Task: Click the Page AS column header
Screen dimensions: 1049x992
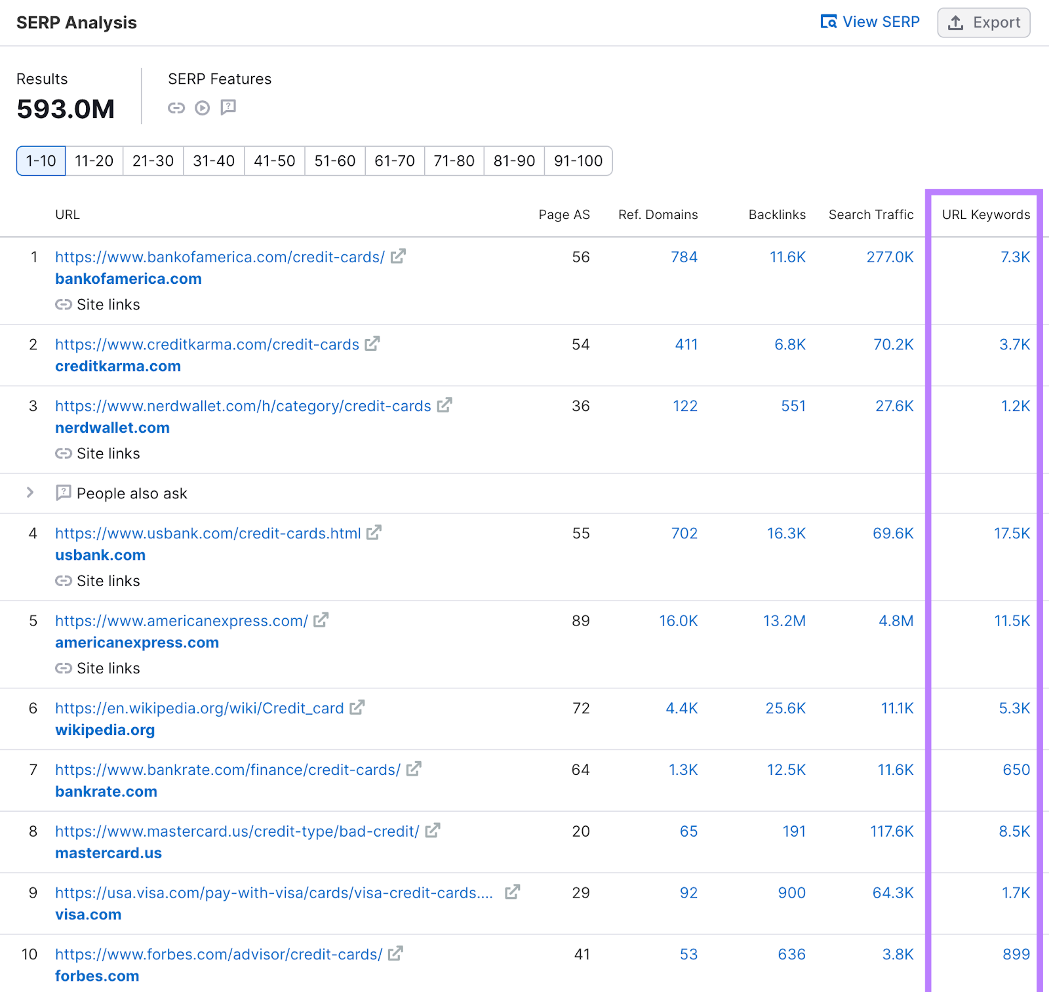Action: pos(564,214)
